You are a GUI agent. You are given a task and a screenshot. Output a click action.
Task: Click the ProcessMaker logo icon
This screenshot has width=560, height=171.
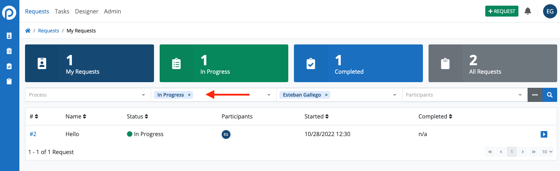9,13
